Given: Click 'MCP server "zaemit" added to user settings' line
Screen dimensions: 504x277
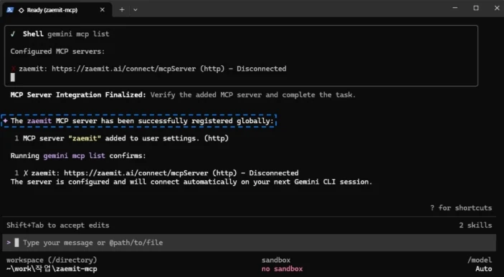Looking at the screenshot, I should pyautogui.click(x=125, y=138).
